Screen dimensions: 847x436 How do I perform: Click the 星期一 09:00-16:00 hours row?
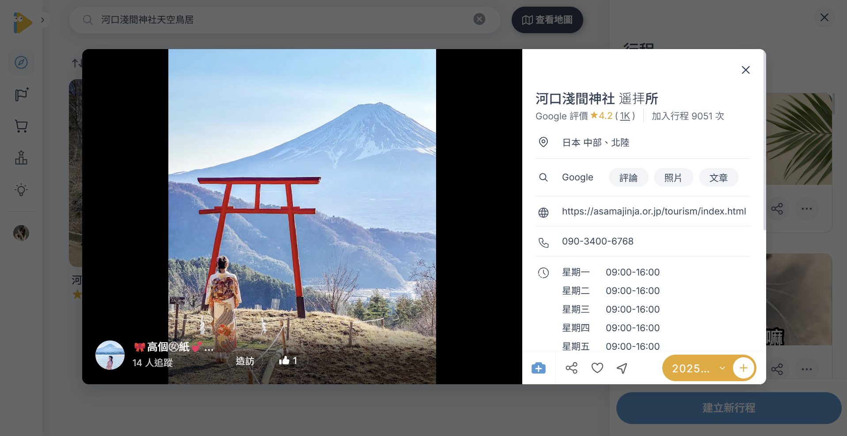click(x=611, y=272)
